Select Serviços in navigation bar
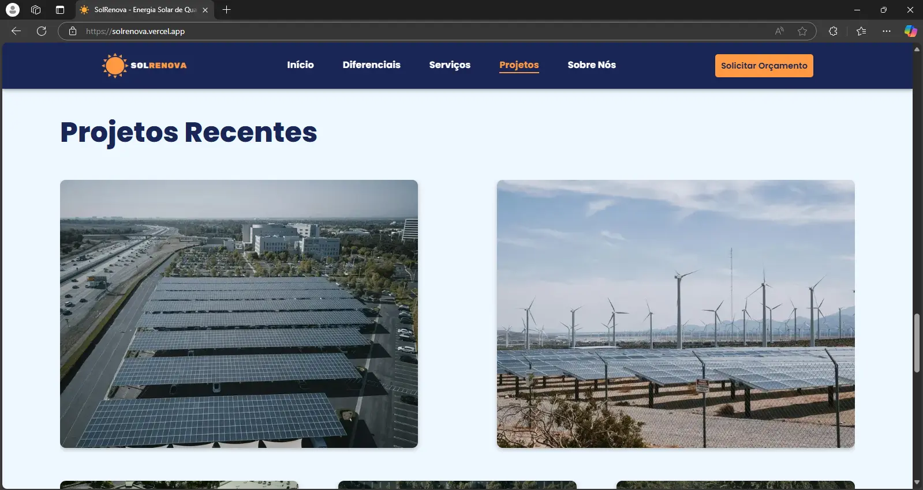Image resolution: width=923 pixels, height=490 pixels. pyautogui.click(x=450, y=65)
